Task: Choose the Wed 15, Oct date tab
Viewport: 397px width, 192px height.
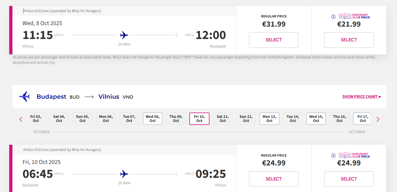Action: click(316, 118)
